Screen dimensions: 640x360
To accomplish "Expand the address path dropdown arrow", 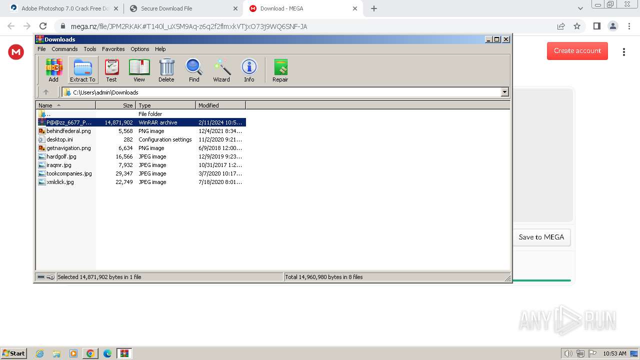I will (504, 92).
